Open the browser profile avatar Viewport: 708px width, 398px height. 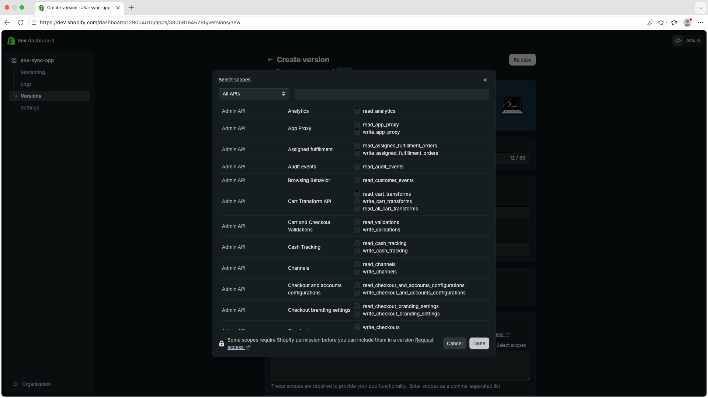click(687, 22)
